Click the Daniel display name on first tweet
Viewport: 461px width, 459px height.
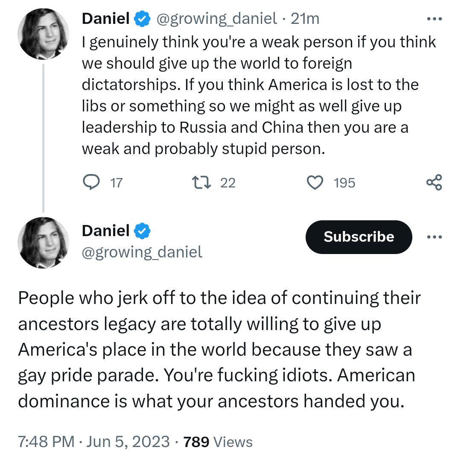click(x=105, y=18)
